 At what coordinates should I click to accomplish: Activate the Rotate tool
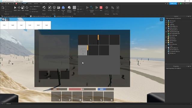(27, 8)
